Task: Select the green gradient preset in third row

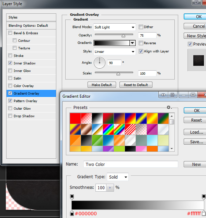Action: [98, 140]
